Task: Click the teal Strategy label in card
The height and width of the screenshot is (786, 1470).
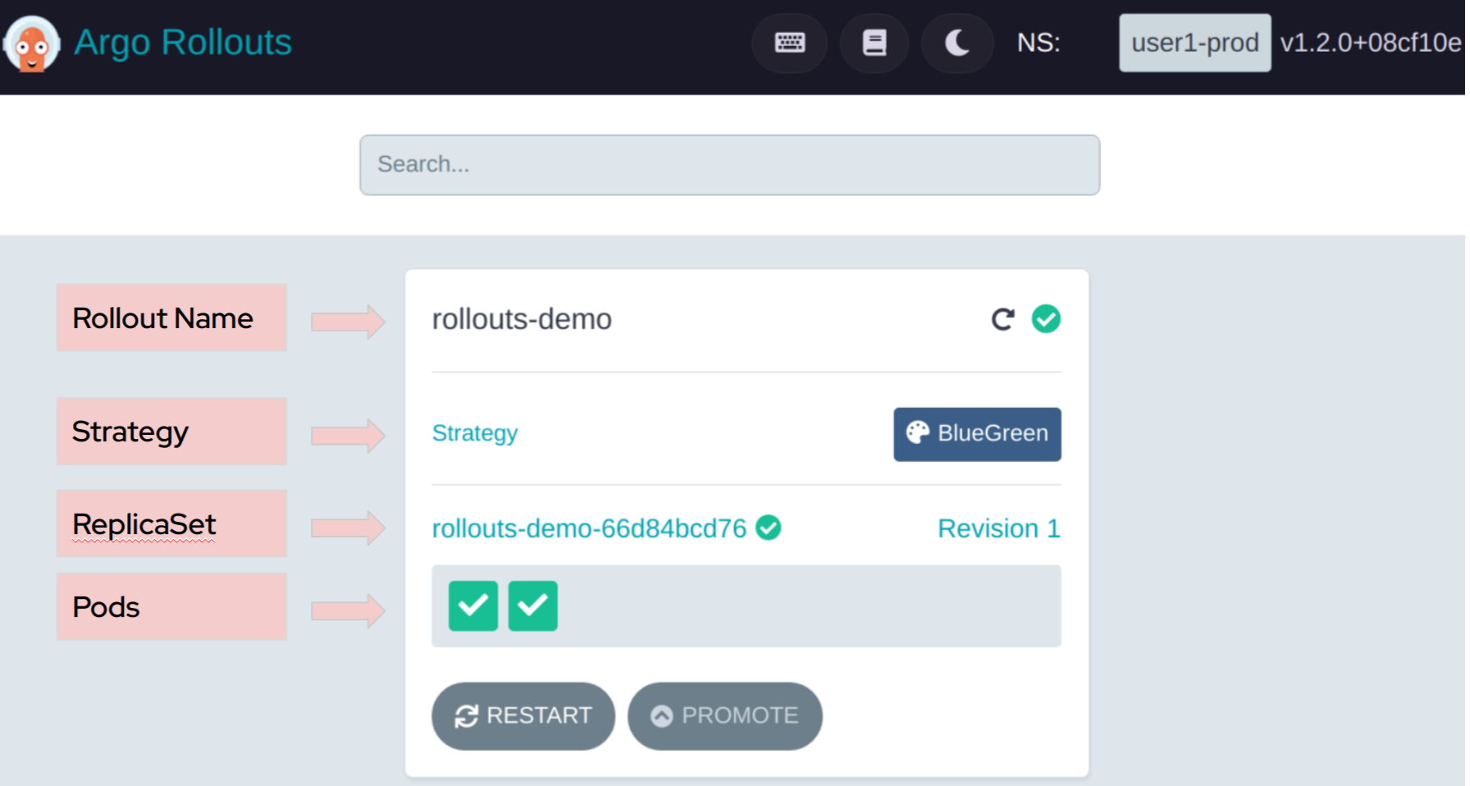Action: [x=475, y=433]
